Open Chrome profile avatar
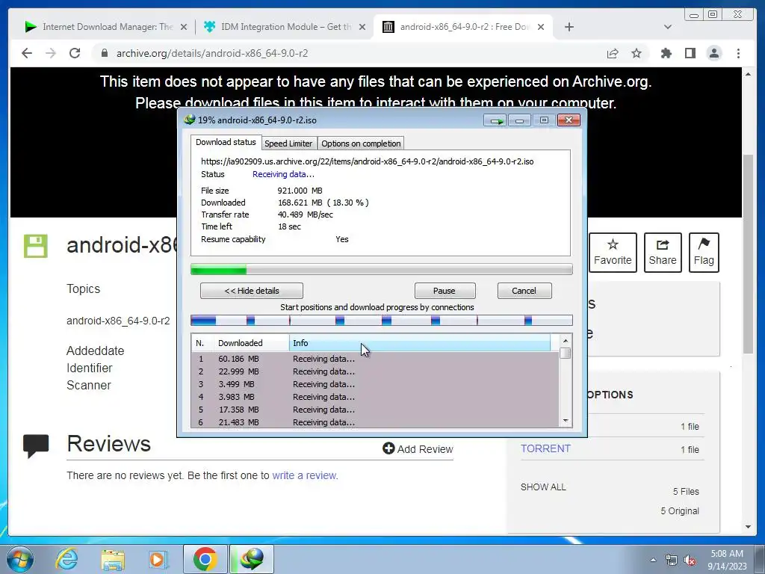The width and height of the screenshot is (765, 574). [x=714, y=53]
